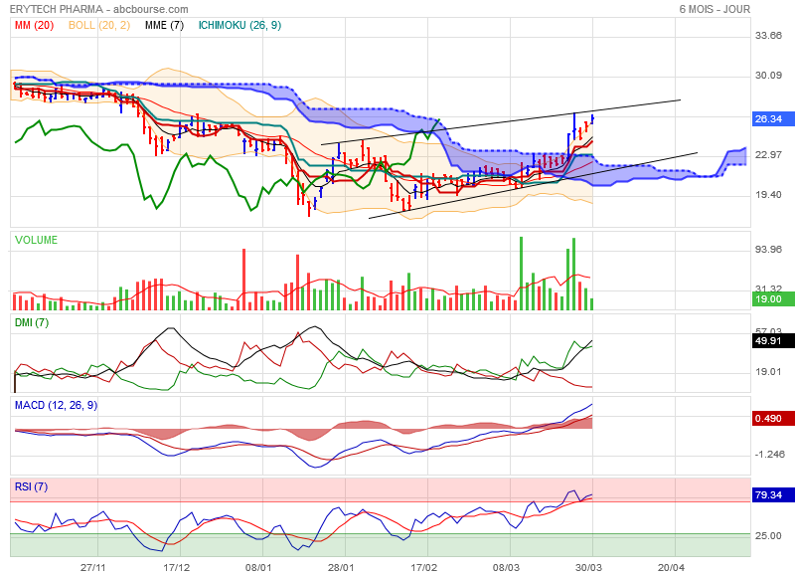Select the green 19.00 volume badge
This screenshot has height=577, width=795.
coord(773,298)
